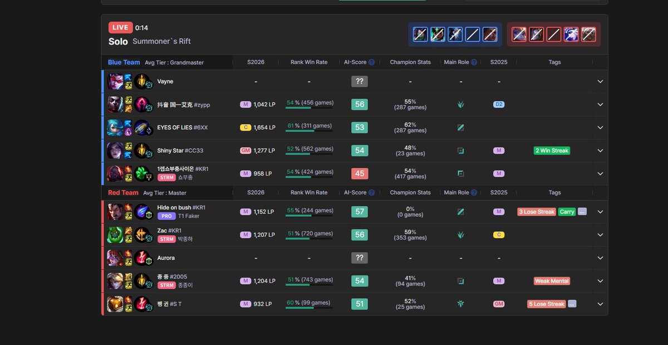Click the red LIVE badge
This screenshot has height=345, width=668.
coord(120,27)
